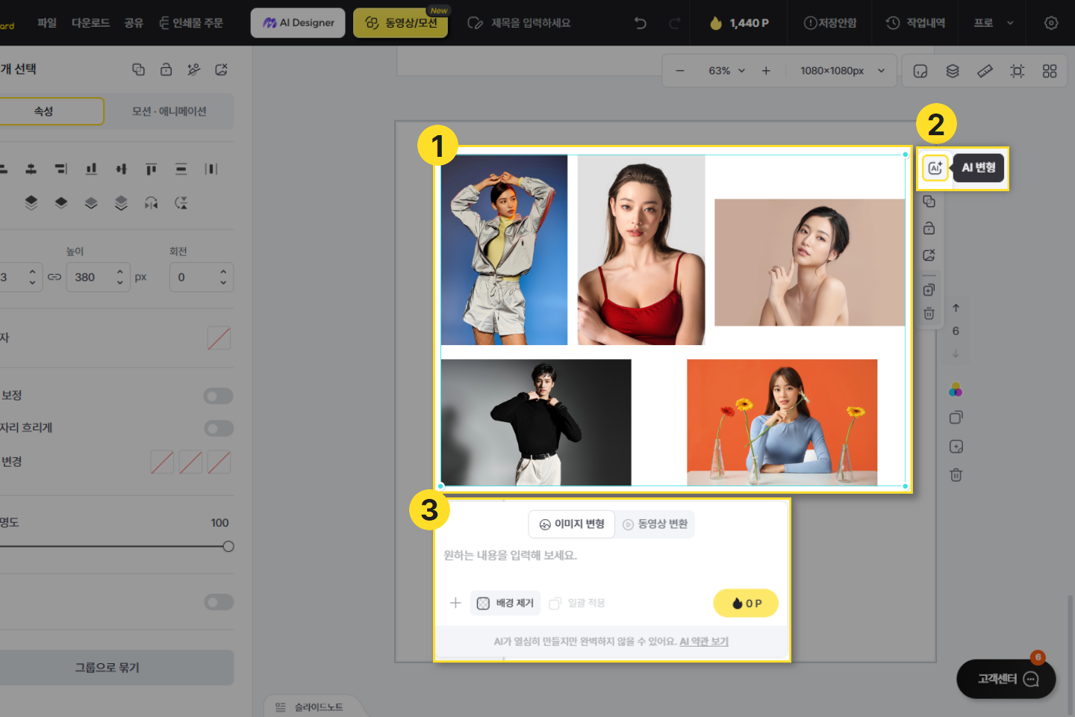Click the redo arrow icon
Screen dimensions: 1075x717
pyautogui.click(x=675, y=23)
